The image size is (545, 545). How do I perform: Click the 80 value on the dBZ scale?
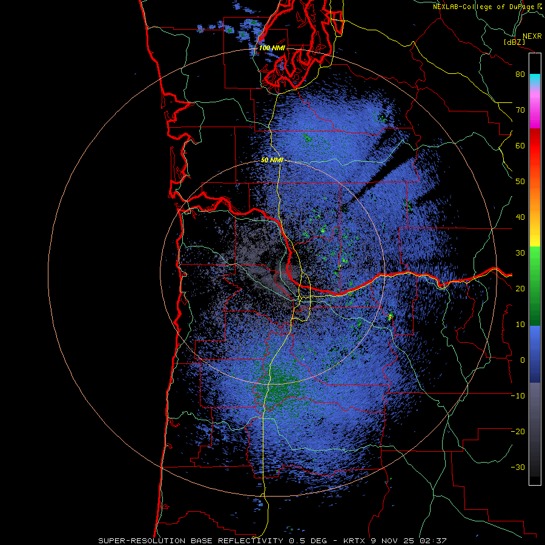[x=520, y=74]
